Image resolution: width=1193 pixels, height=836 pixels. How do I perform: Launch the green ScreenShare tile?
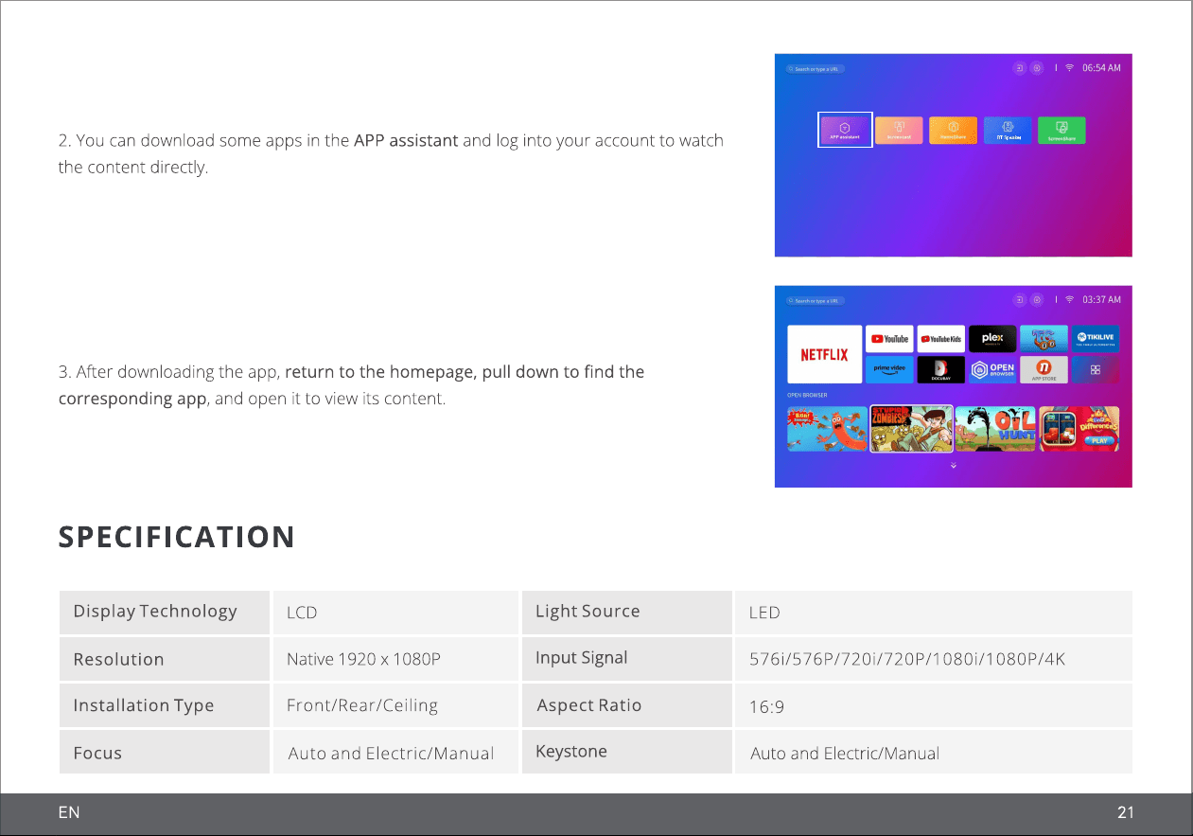click(1061, 131)
